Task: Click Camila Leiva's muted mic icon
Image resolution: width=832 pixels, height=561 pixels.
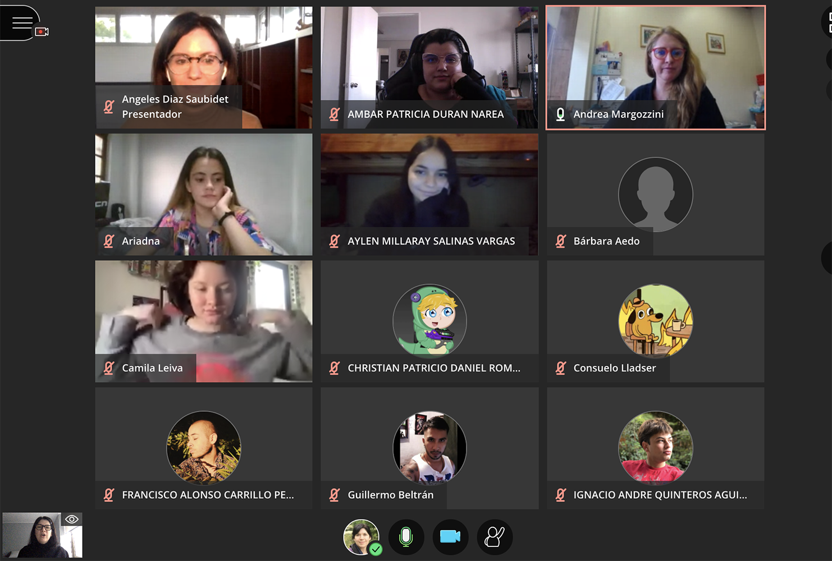Action: click(x=109, y=368)
